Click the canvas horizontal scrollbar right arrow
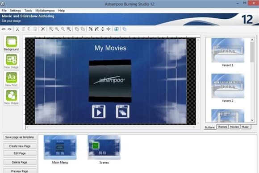This screenshot has width=259, height=173. point(194,127)
